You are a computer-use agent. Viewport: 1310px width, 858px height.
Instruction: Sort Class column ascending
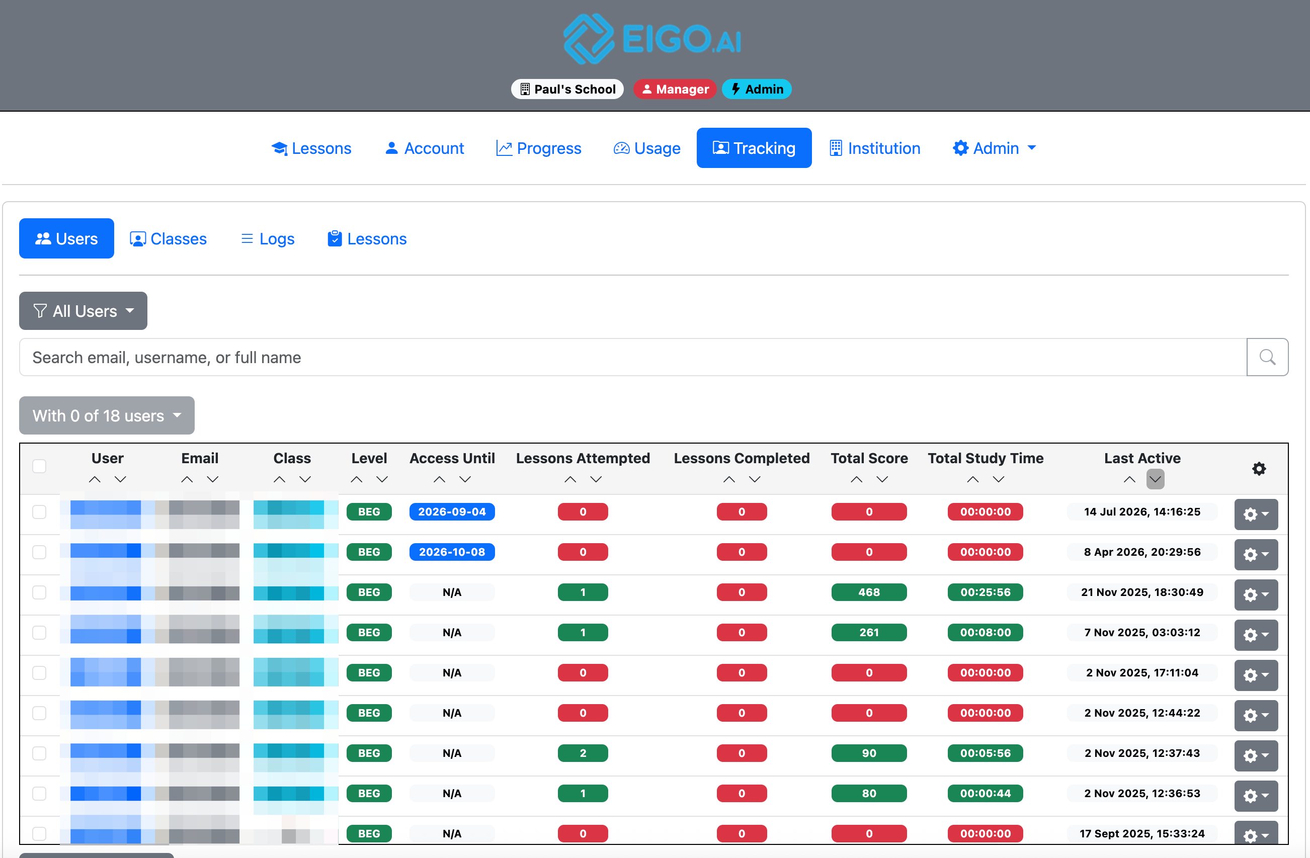click(x=280, y=479)
